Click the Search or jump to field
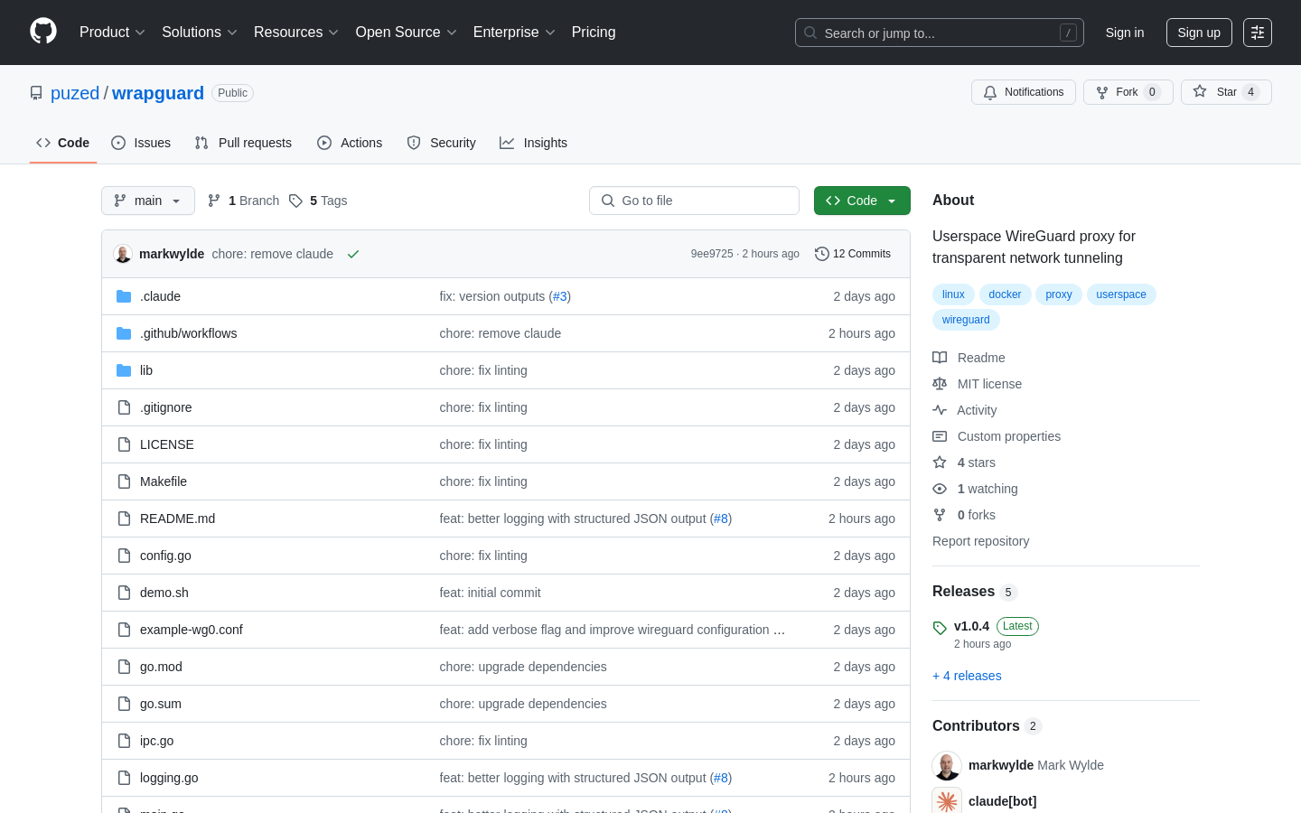Viewport: 1301px width, 813px height. point(940,33)
